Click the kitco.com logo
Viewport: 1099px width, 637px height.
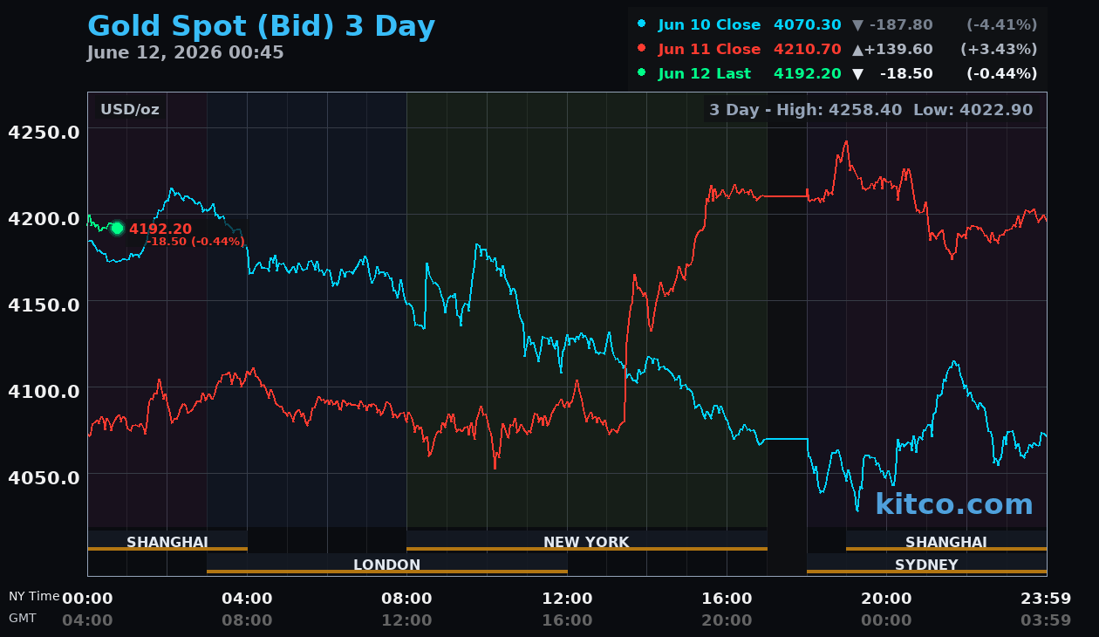[954, 504]
